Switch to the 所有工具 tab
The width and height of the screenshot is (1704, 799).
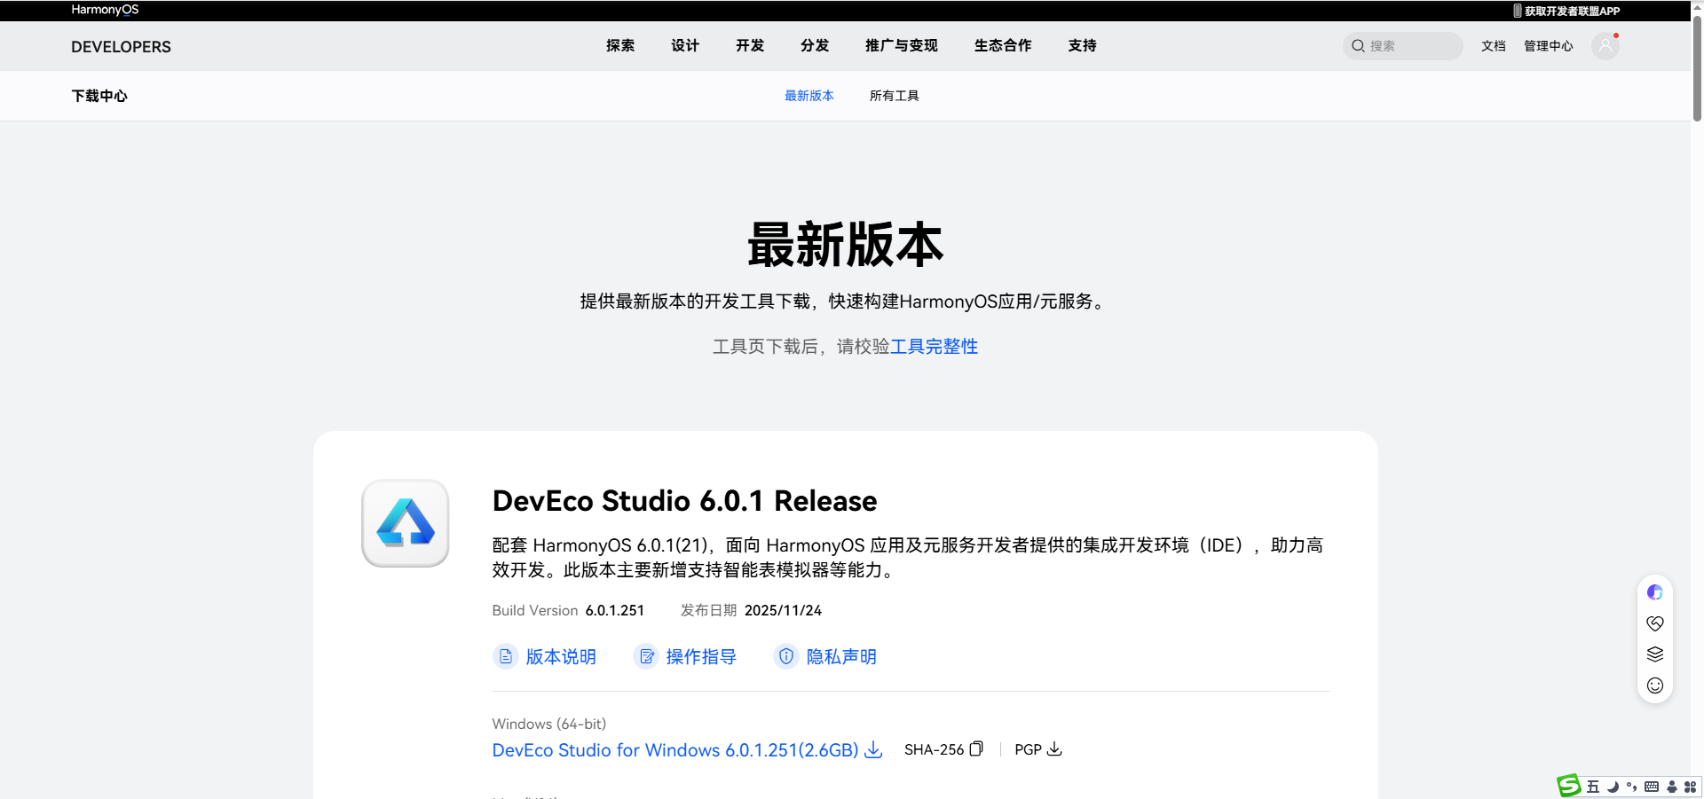[895, 96]
